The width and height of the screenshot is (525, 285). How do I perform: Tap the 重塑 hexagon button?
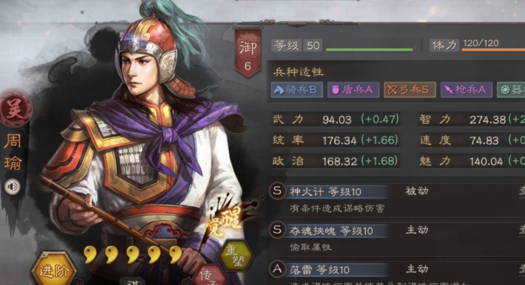[236, 256]
